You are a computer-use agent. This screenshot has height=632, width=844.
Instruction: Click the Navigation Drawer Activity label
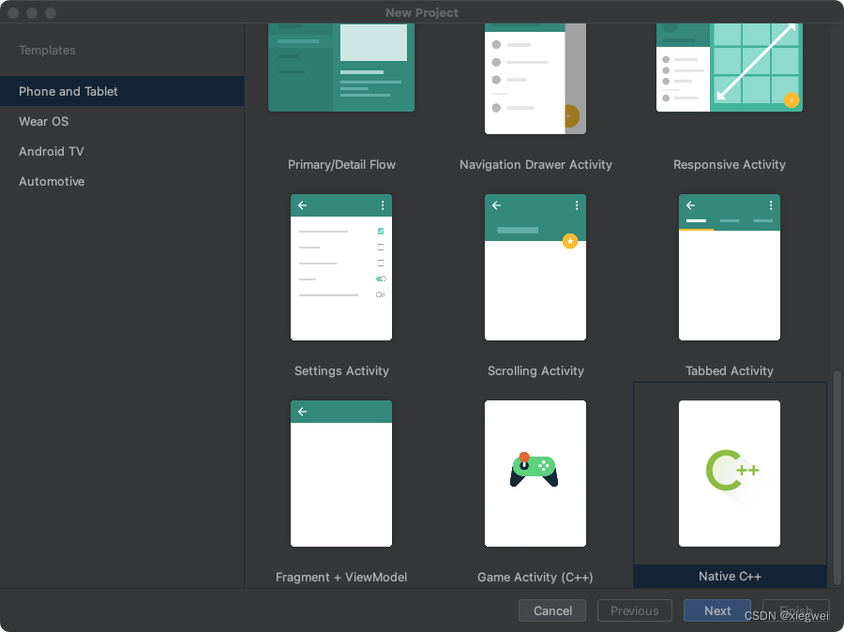pos(535,165)
